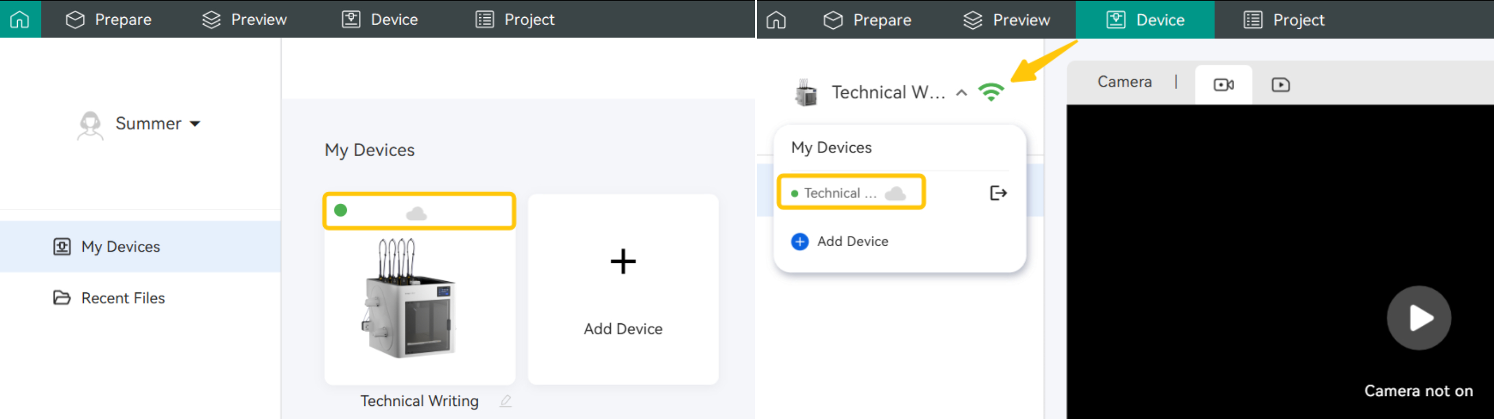
Task: Click the pencil icon beside Technical Writing
Action: point(505,401)
